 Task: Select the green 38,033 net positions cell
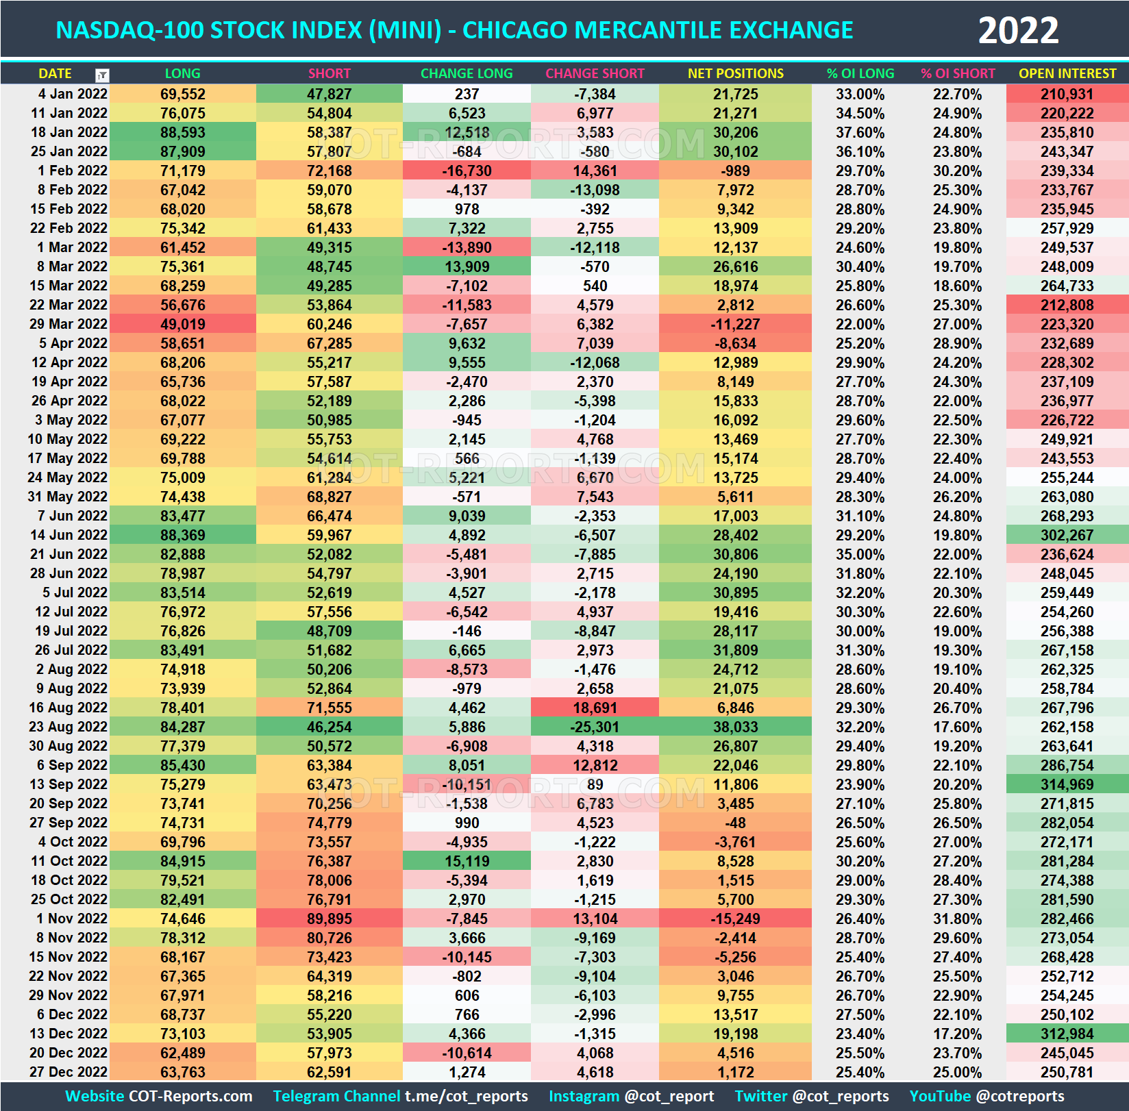735,727
